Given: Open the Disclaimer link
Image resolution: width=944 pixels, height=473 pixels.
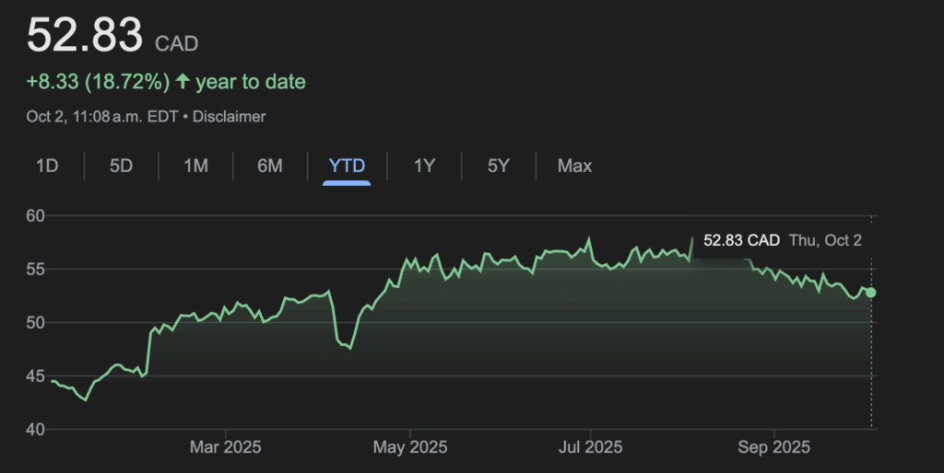Looking at the screenshot, I should click(229, 117).
